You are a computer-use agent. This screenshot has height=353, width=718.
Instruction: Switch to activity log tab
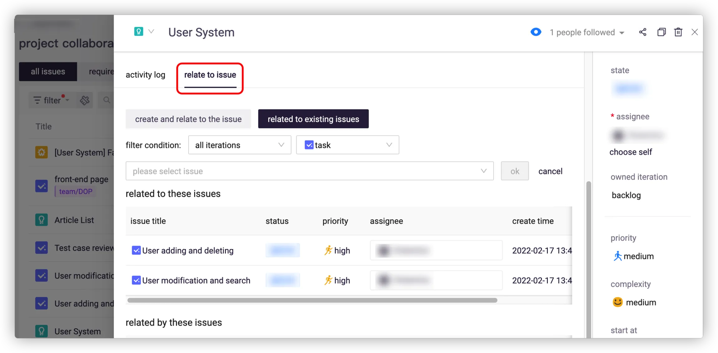click(145, 75)
